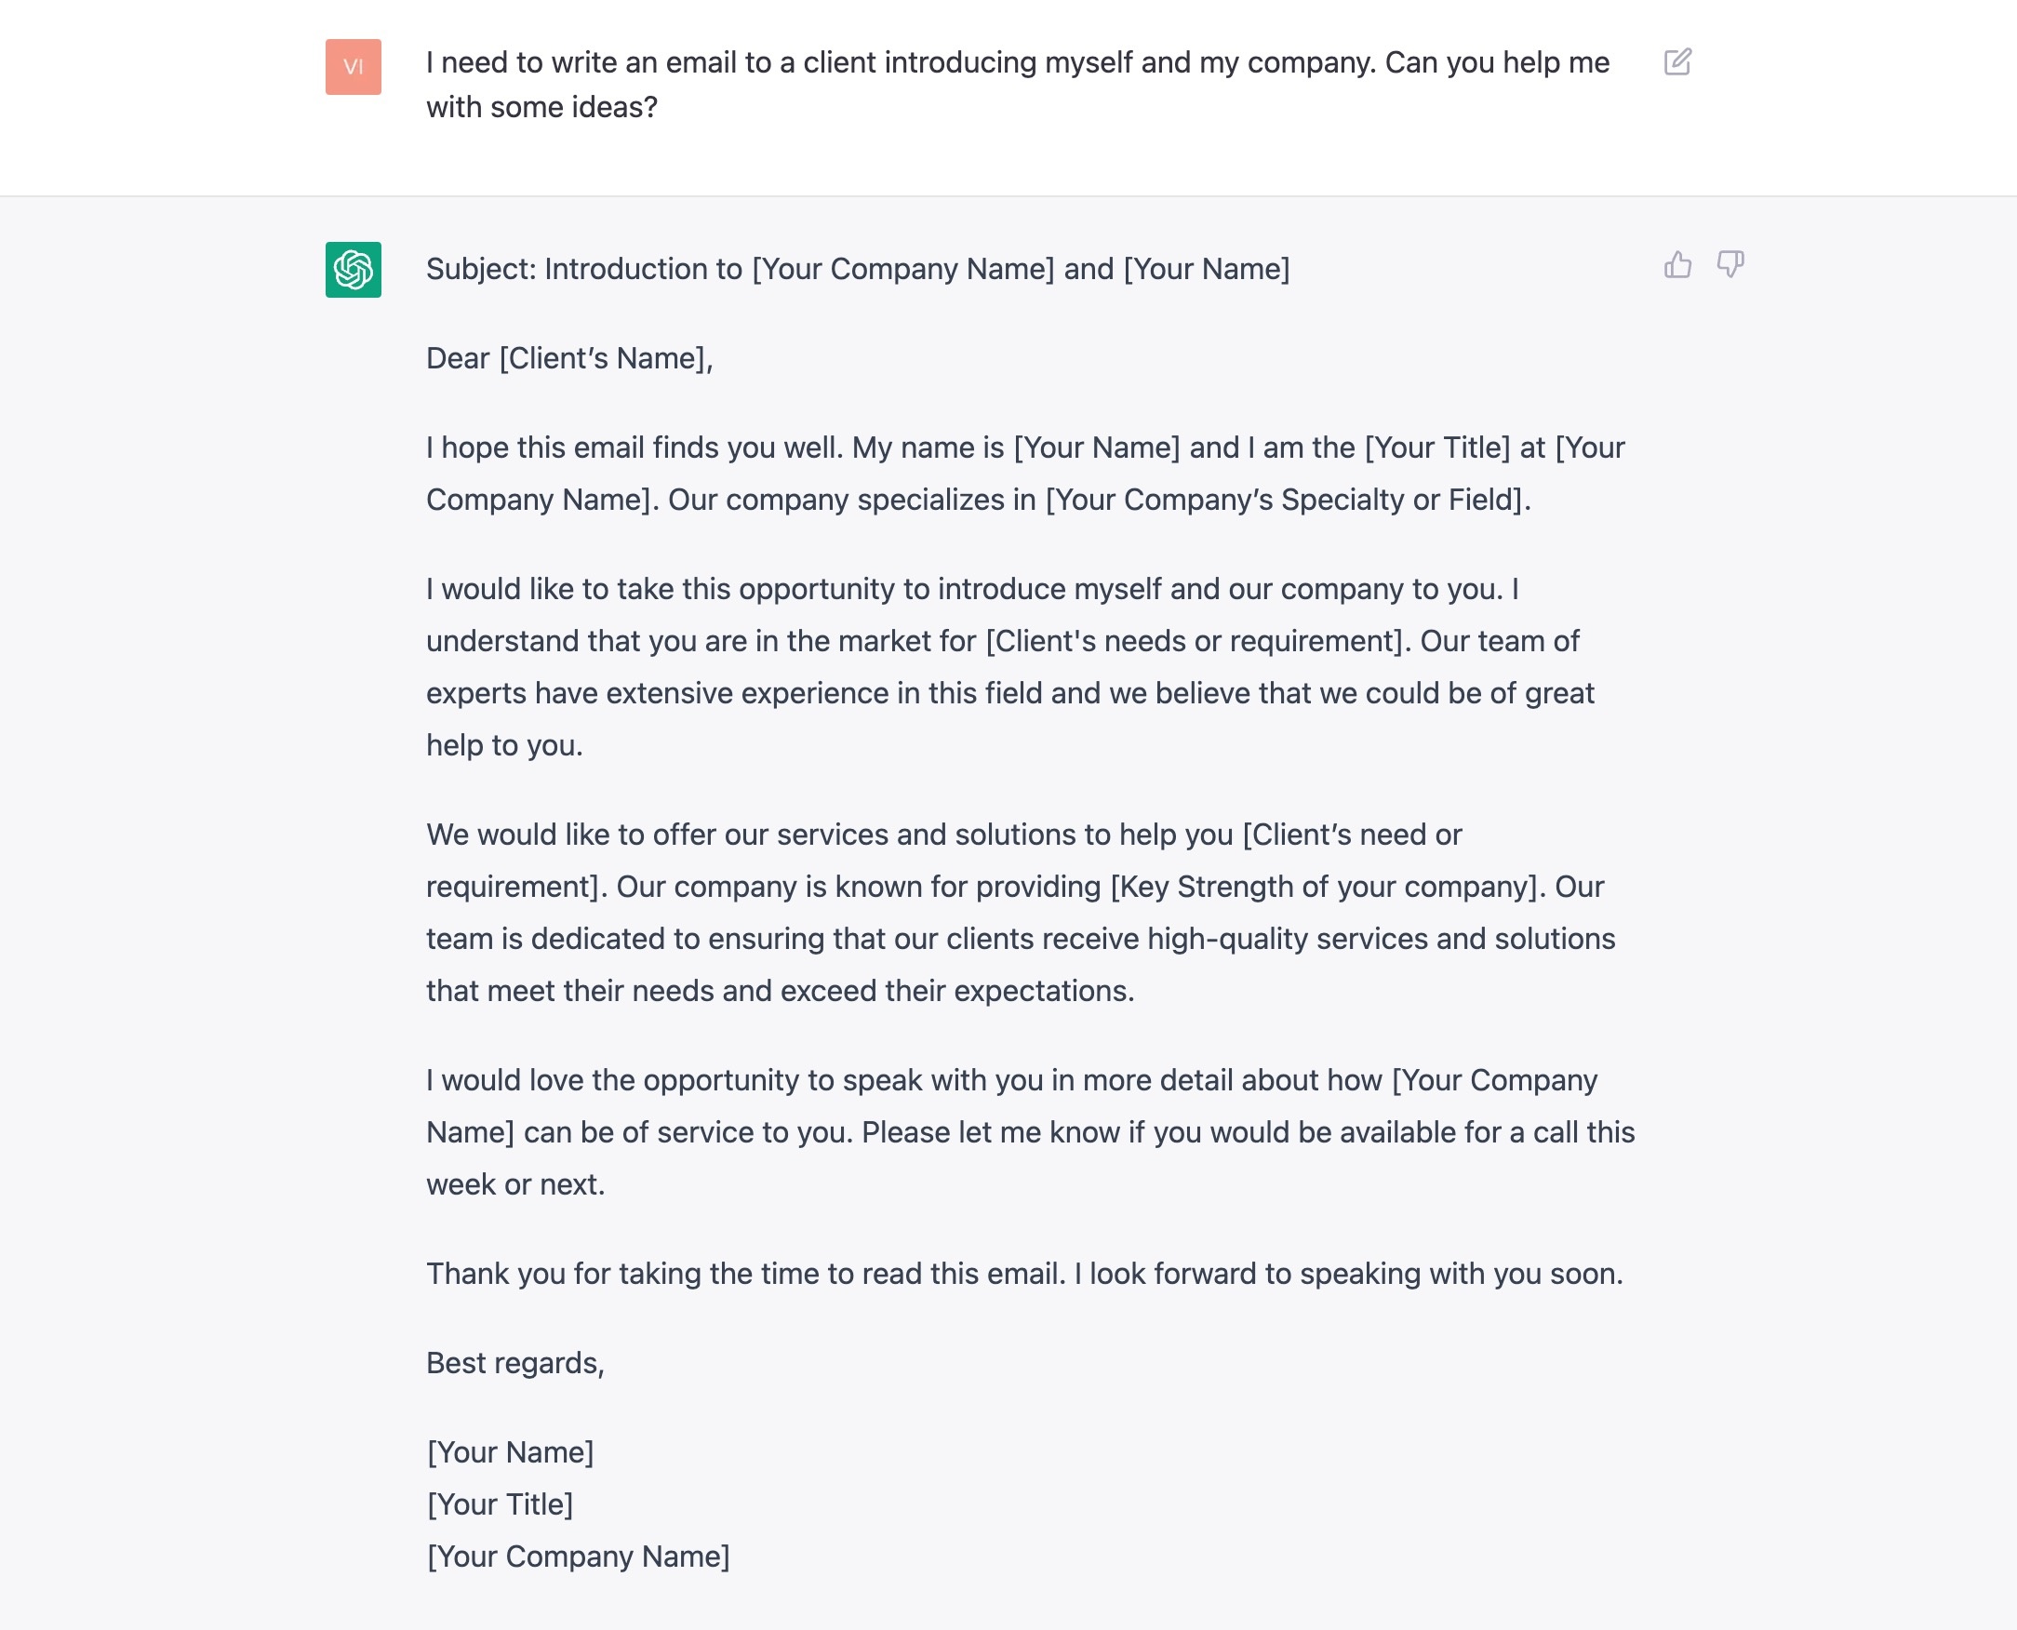Click '[Your Name]' in the email signature
Screen dimensions: 2017x1630
tap(511, 1452)
